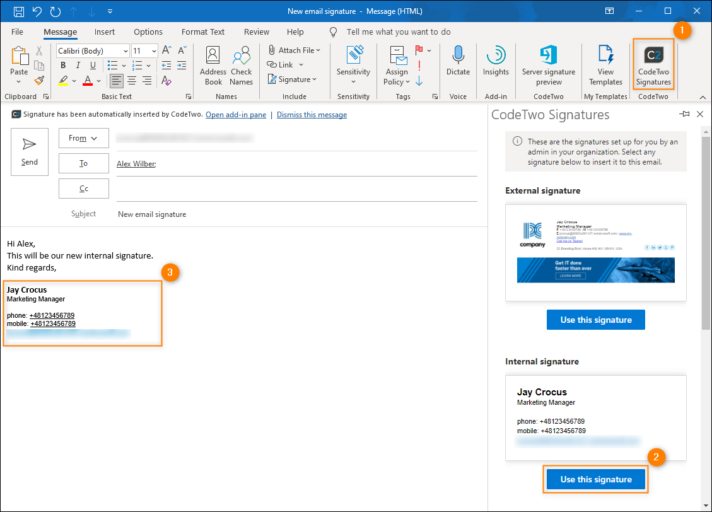Click the To button
This screenshot has height=512, width=712.
(x=83, y=163)
